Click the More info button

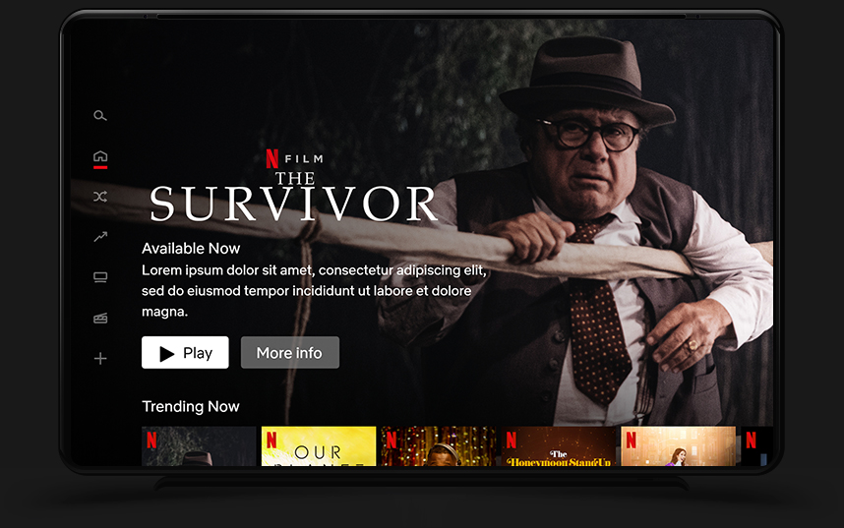290,353
